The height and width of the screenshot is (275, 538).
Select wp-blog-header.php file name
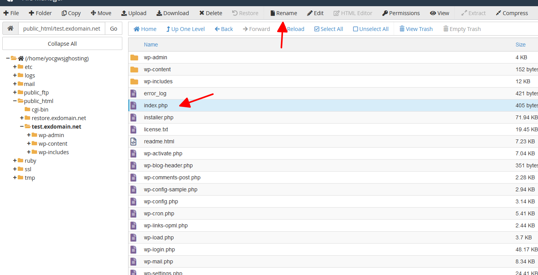click(168, 165)
